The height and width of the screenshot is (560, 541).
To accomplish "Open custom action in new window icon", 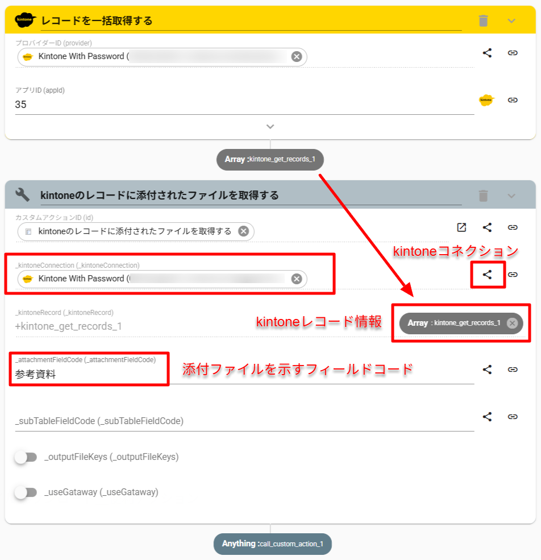I will click(x=461, y=227).
